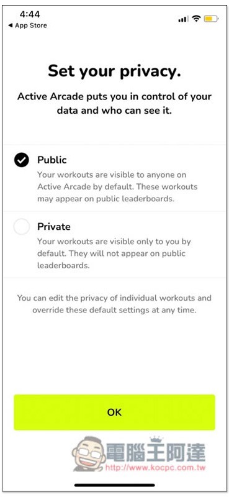Screen dimensions: 229x497
Task: Tap the Active Arcade data control subtitle
Action: click(114, 103)
